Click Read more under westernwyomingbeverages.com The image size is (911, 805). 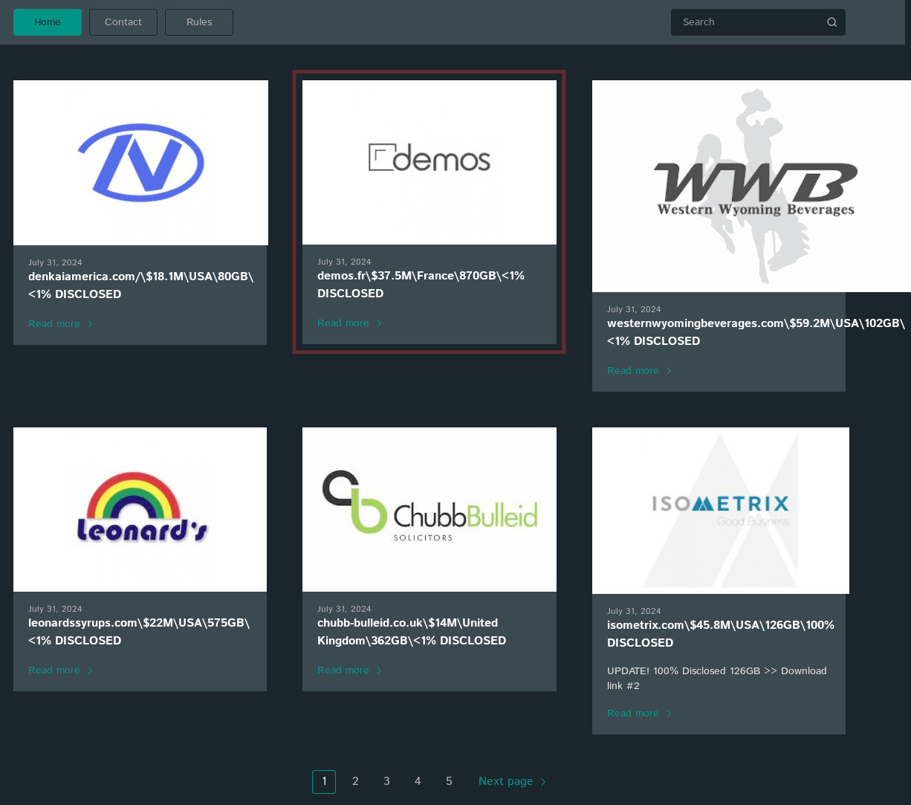pos(633,371)
